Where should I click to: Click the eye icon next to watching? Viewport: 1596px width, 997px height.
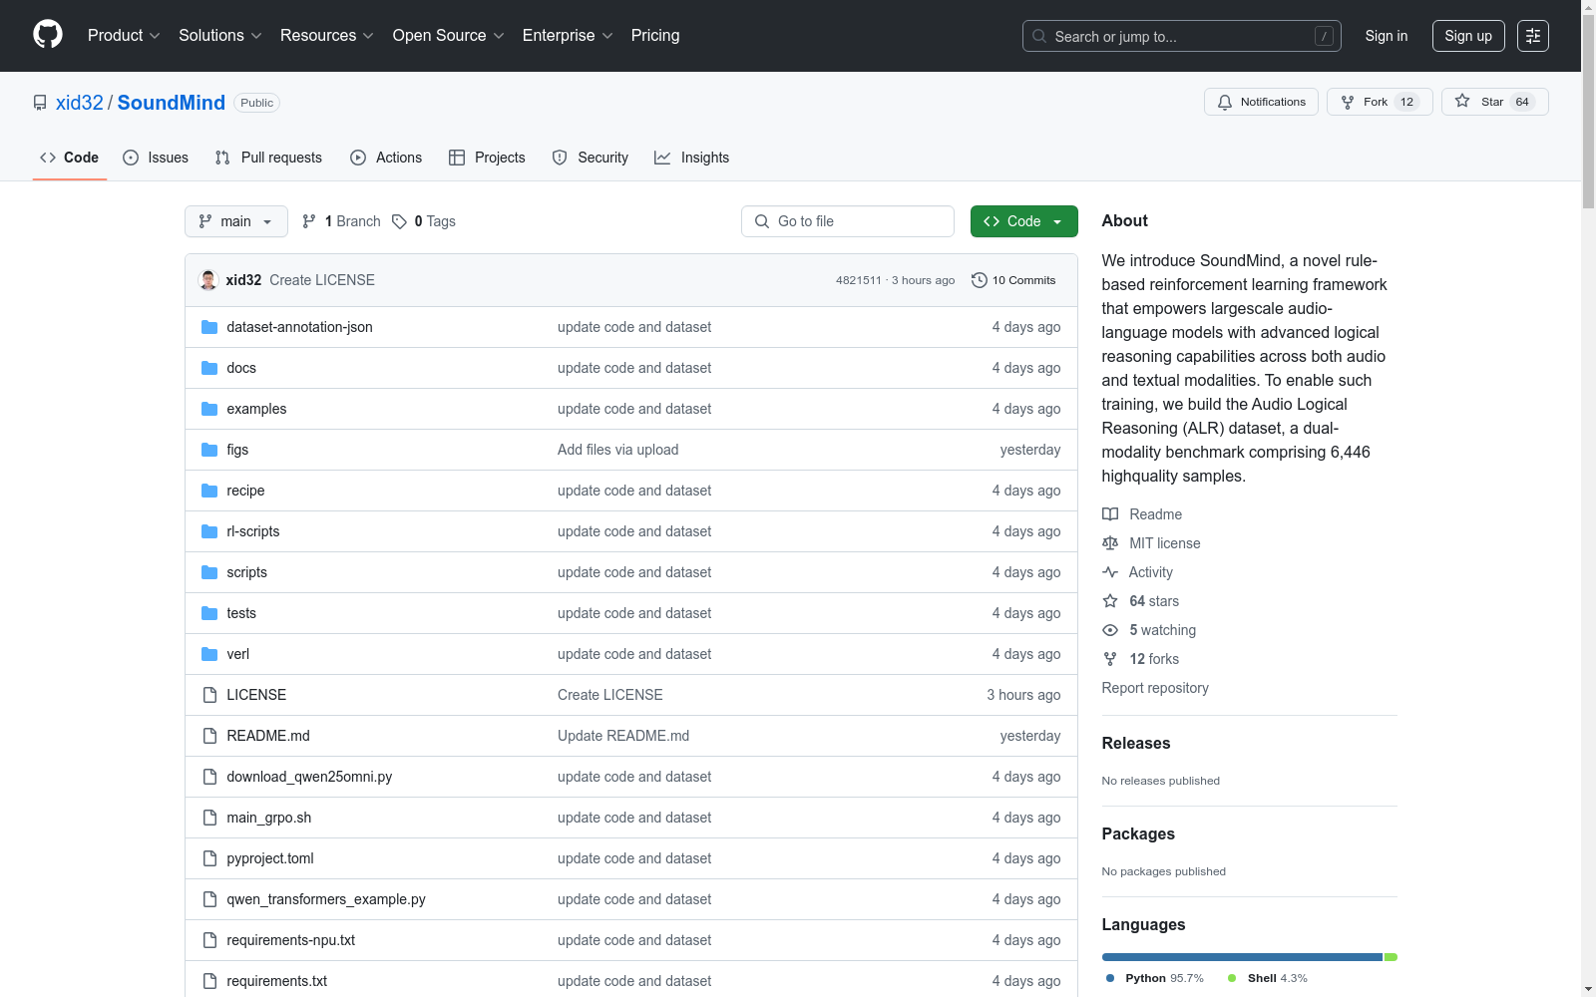tap(1110, 630)
